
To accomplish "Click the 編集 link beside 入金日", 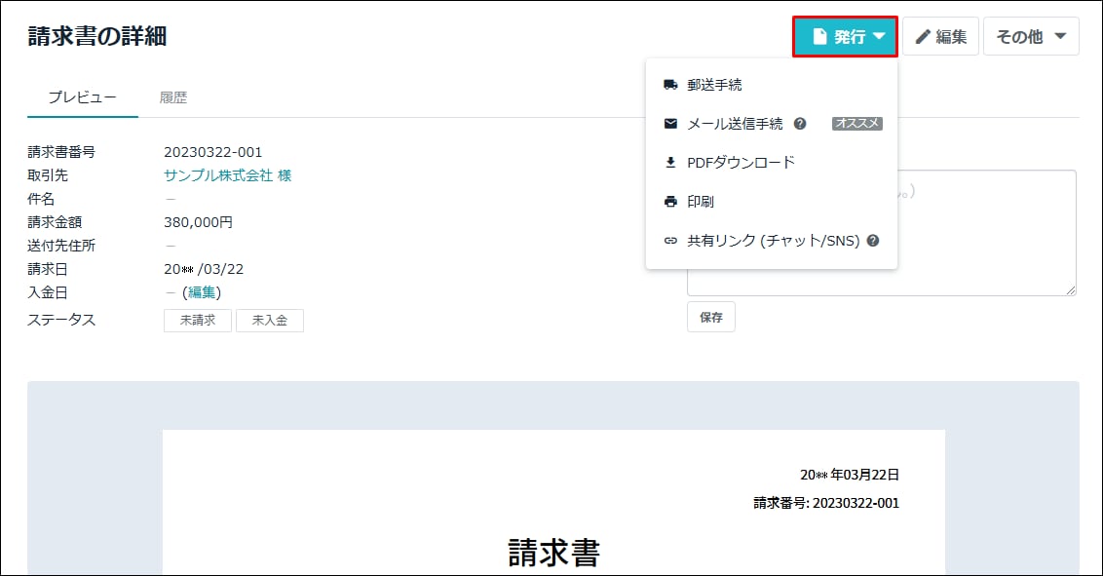I will click(x=202, y=292).
